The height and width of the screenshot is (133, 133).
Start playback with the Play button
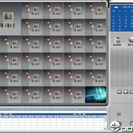[x=126, y=92]
